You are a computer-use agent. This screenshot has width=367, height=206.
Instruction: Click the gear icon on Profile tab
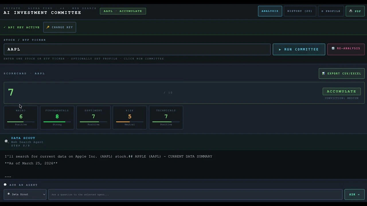click(322, 11)
